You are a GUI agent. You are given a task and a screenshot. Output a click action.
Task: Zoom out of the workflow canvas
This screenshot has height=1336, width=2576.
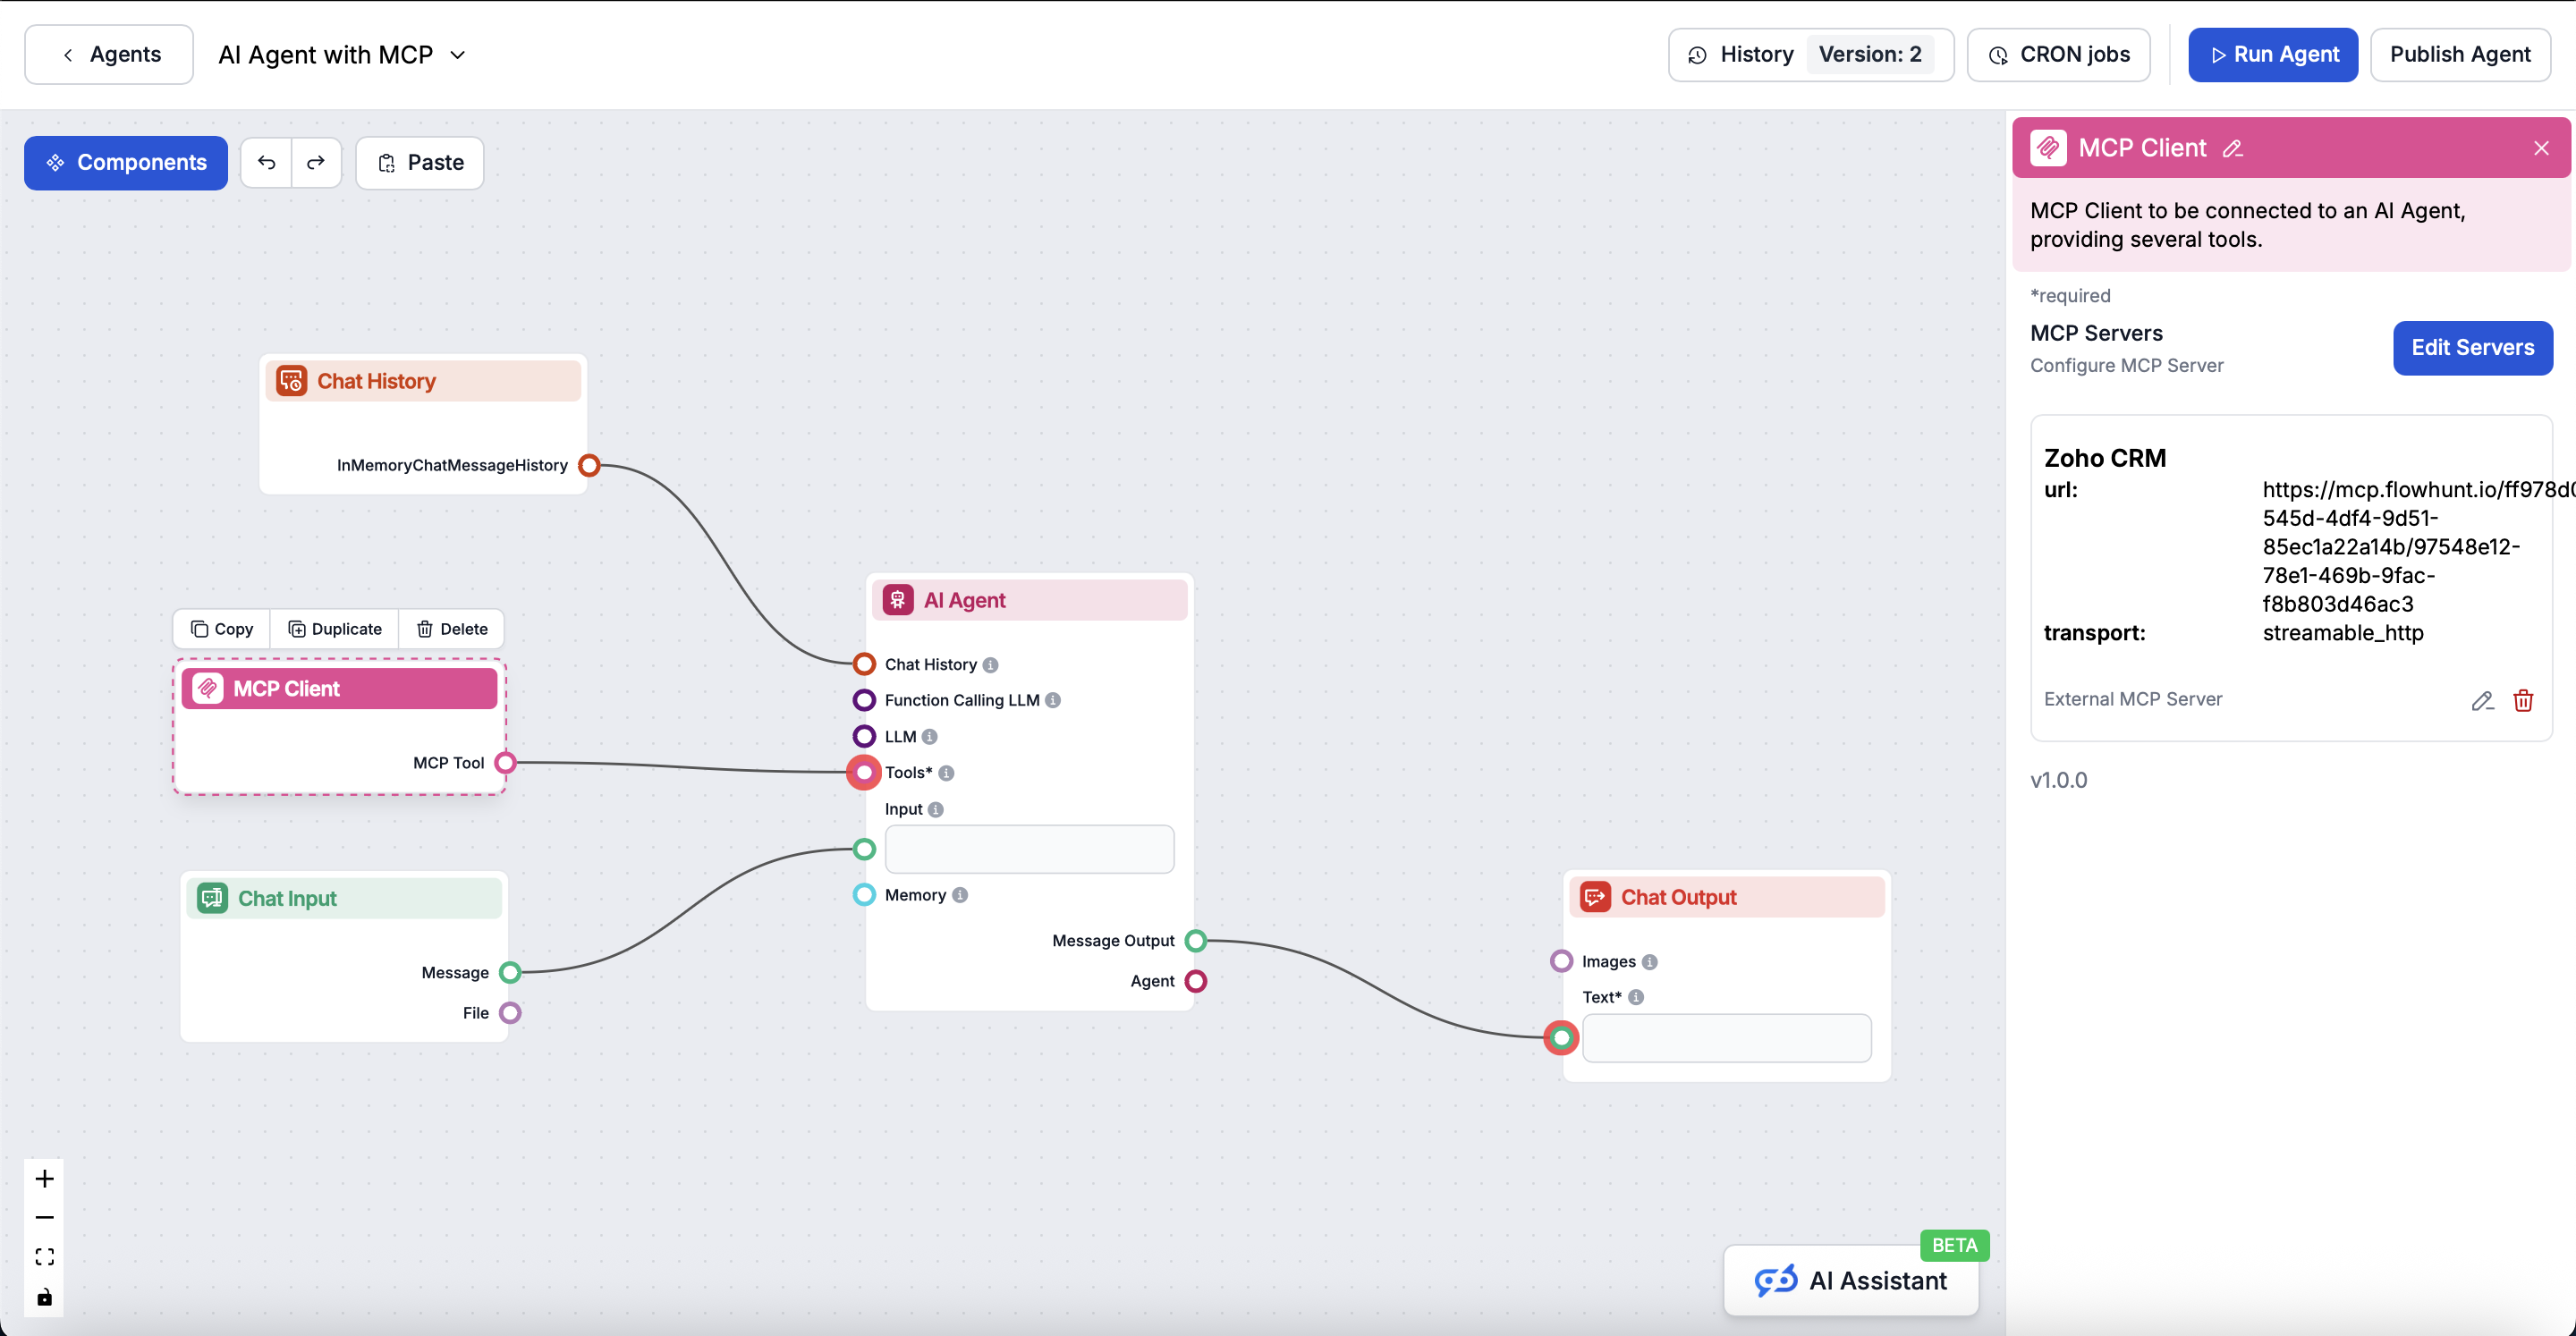pos(44,1217)
